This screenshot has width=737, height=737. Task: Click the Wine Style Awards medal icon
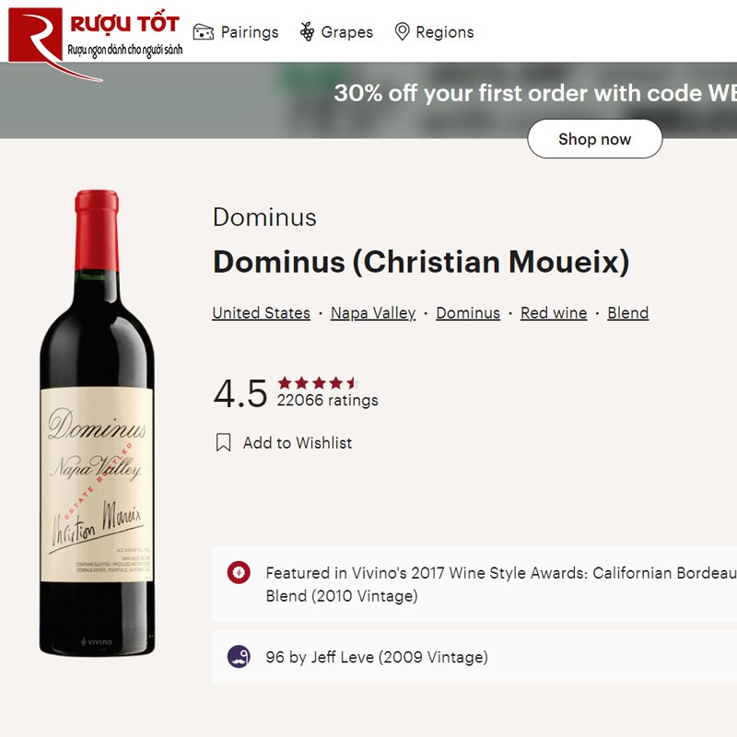click(x=239, y=573)
